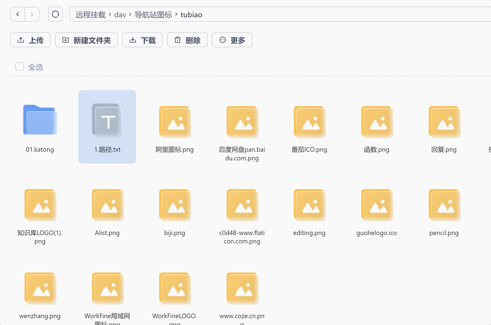Click the wenzhang.png file name
This screenshot has height=325, width=491.
40,316
